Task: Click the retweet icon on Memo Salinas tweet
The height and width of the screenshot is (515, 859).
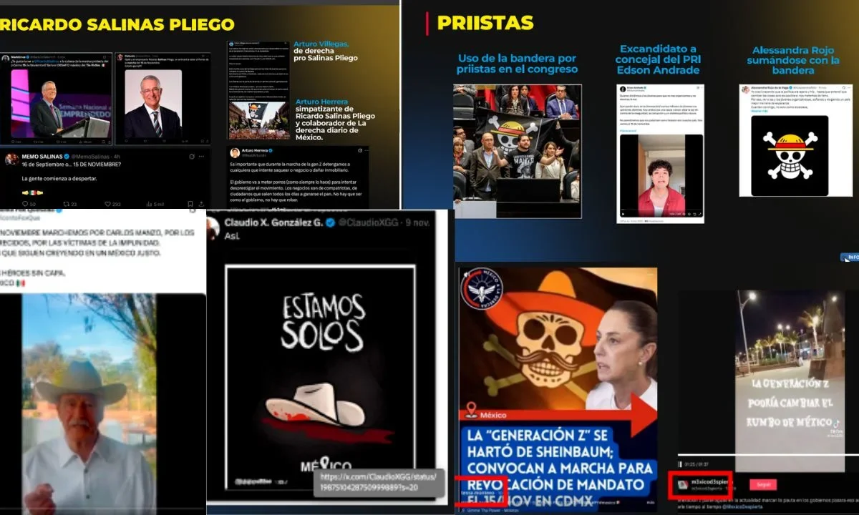Action: point(67,204)
